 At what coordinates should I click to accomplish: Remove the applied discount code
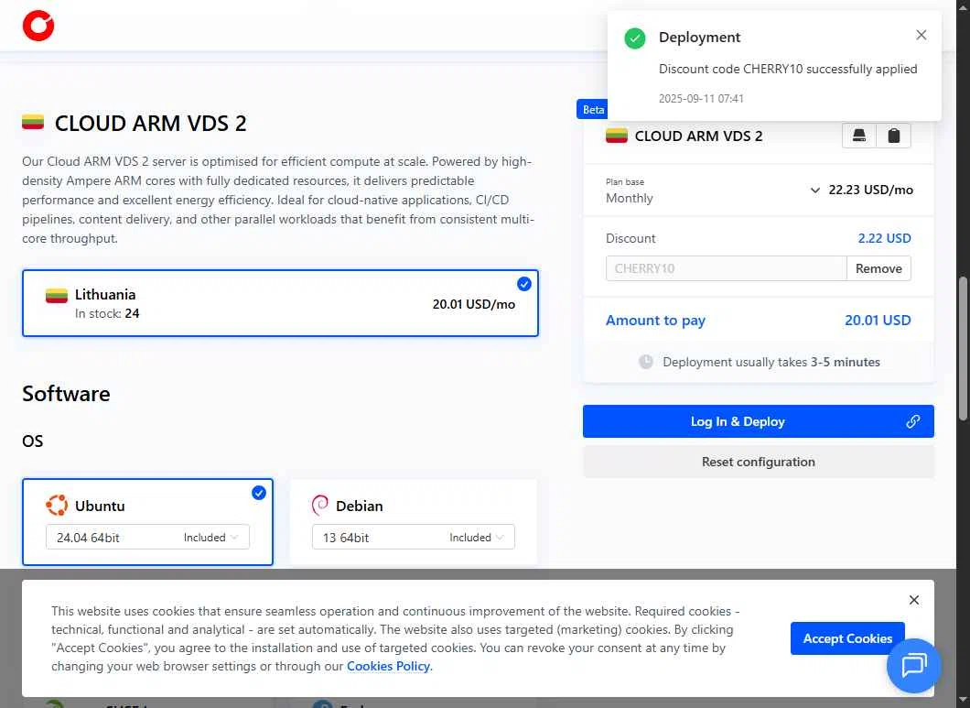point(878,268)
